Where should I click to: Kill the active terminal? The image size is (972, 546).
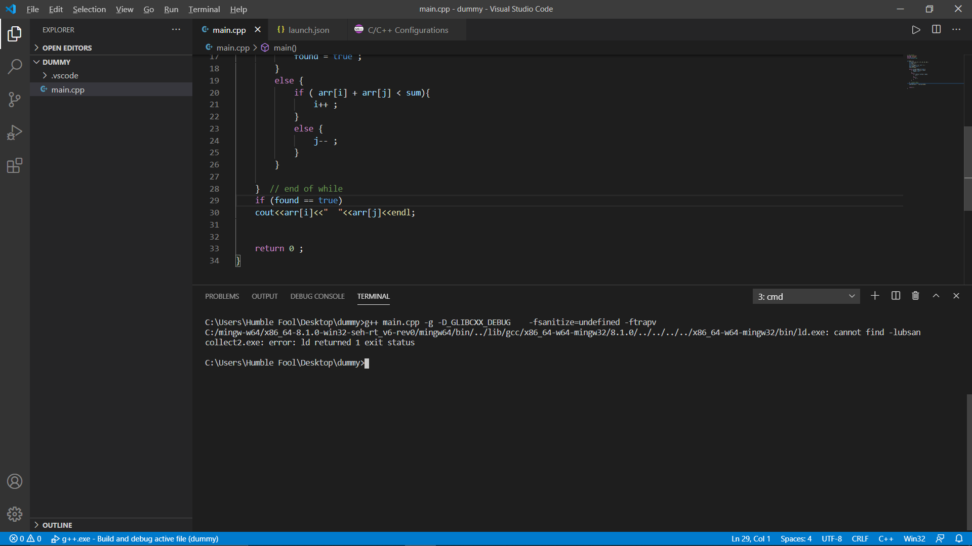[x=915, y=296]
